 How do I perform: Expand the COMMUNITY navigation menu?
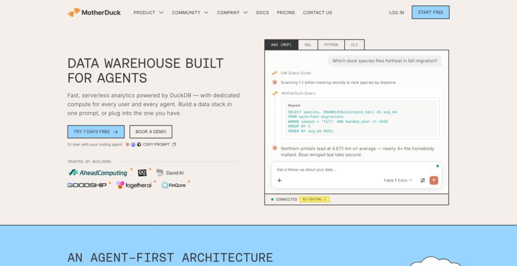pos(190,13)
